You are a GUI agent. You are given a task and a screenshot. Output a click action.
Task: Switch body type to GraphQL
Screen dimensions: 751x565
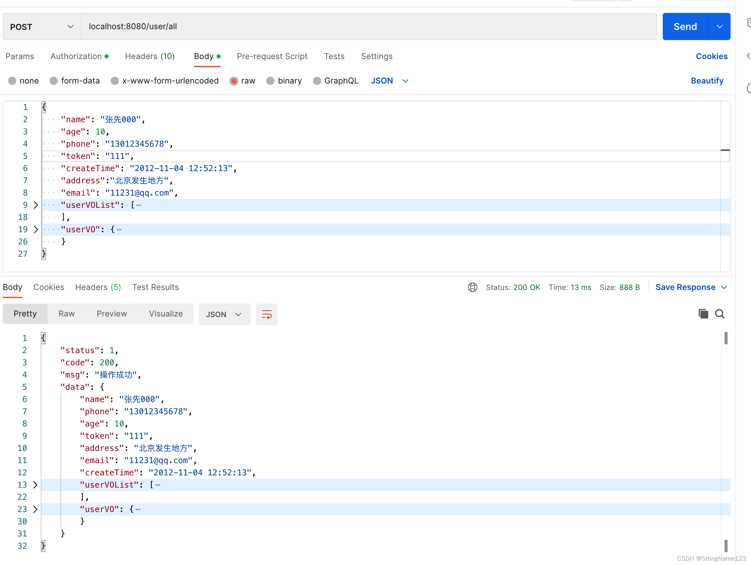317,81
